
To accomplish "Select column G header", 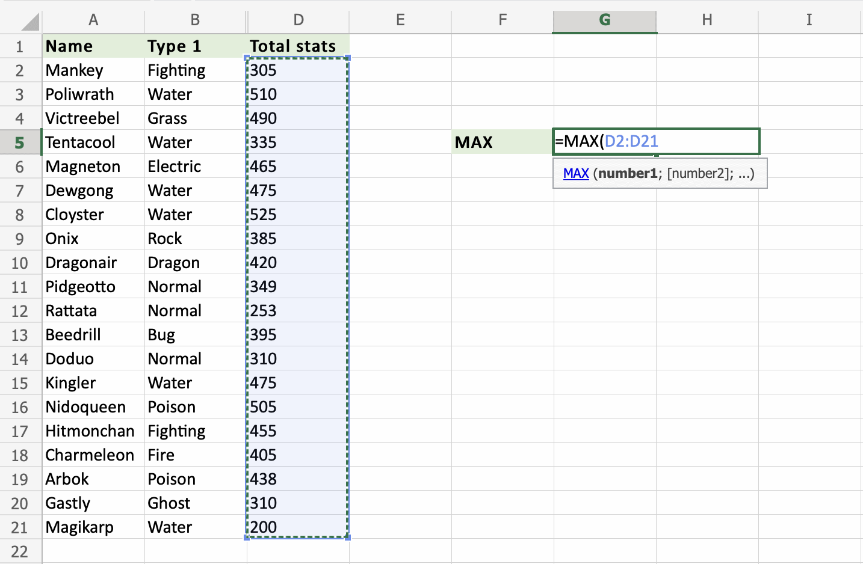I will tap(604, 20).
